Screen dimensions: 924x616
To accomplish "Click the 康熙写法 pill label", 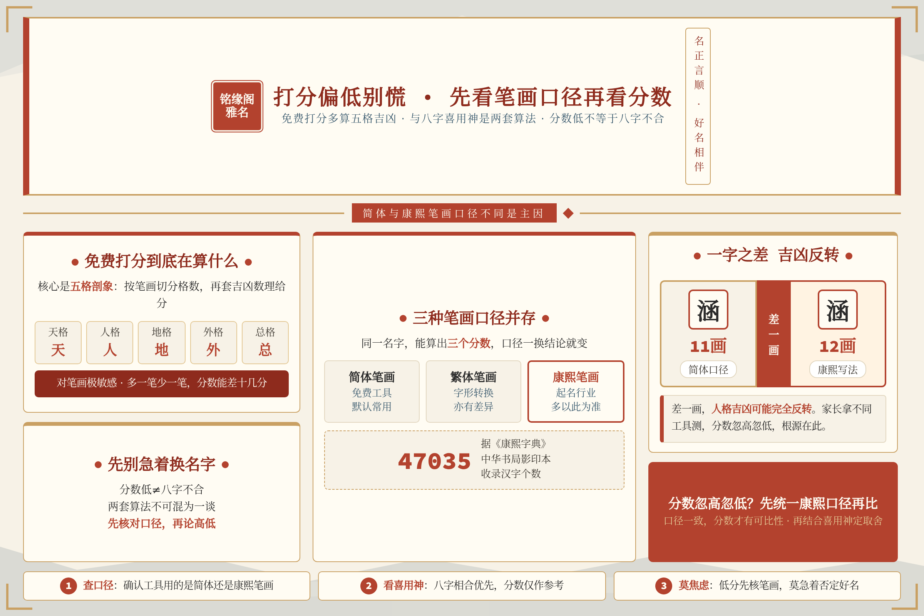I will 838,369.
